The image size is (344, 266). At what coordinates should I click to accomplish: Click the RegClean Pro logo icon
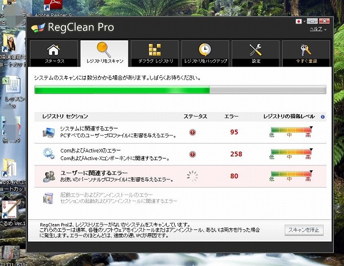tap(38, 27)
